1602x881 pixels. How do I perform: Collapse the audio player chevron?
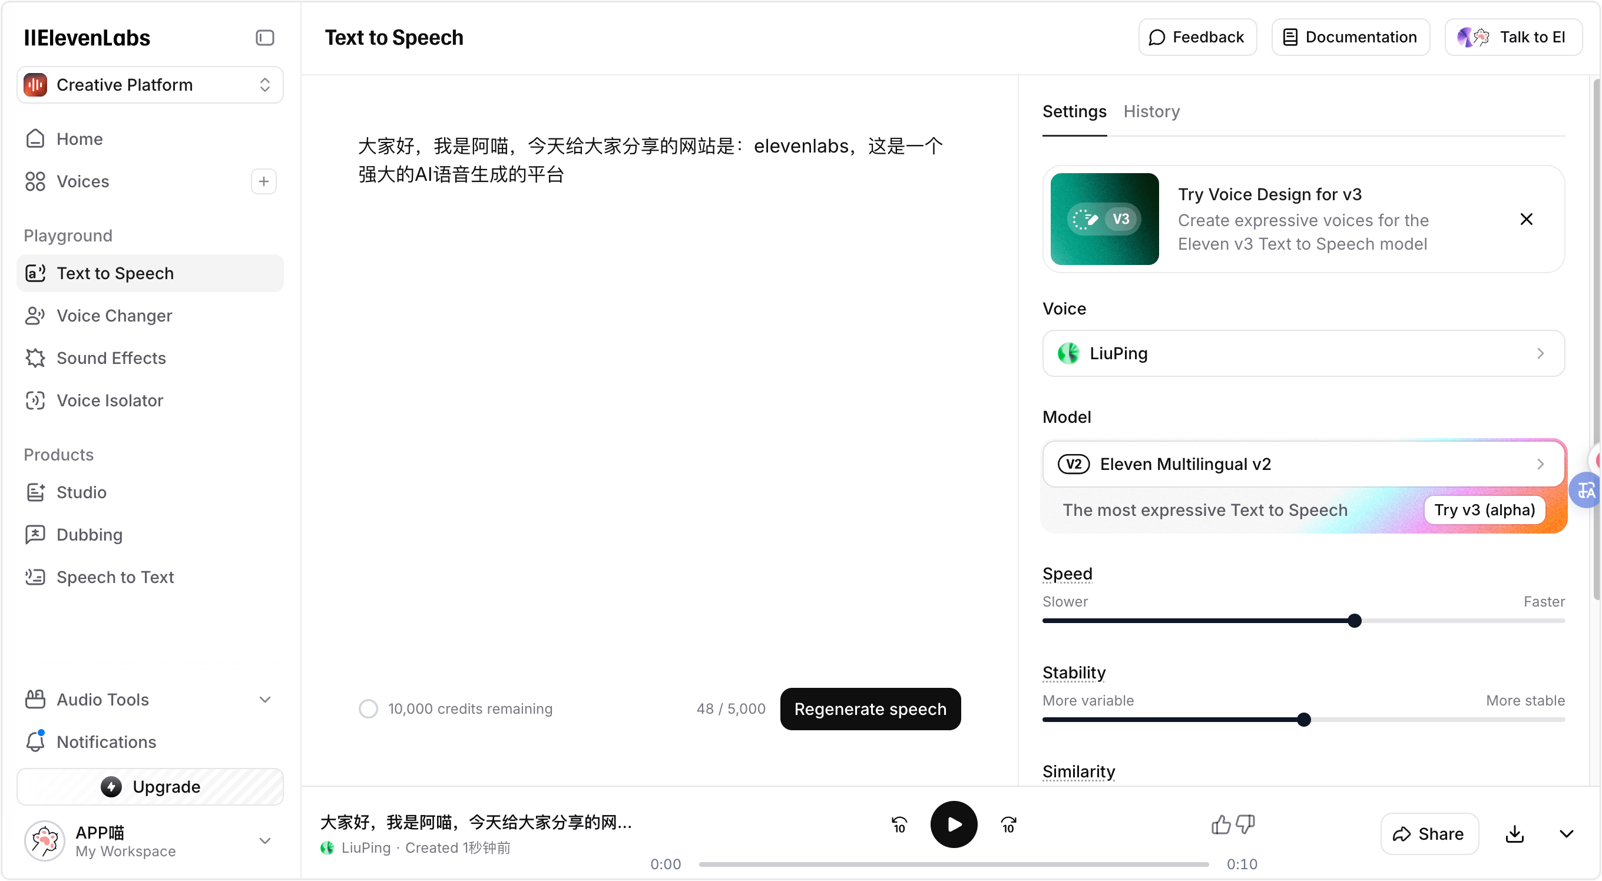click(x=1566, y=834)
